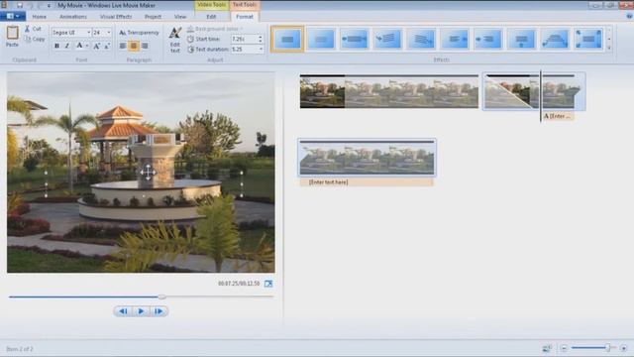Click the full screen preview icon
The image size is (634, 357).
(x=268, y=284)
